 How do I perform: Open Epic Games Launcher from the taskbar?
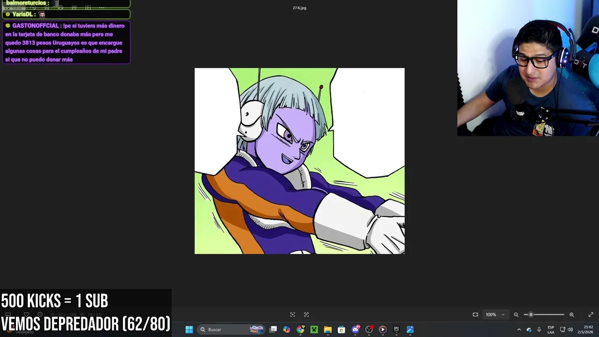click(396, 330)
